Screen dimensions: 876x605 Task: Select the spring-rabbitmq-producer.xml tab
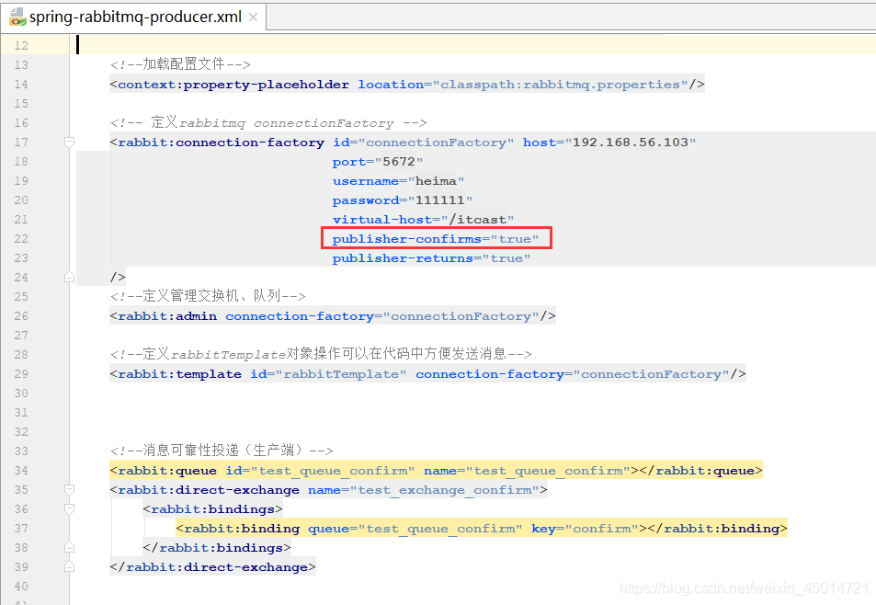134,17
